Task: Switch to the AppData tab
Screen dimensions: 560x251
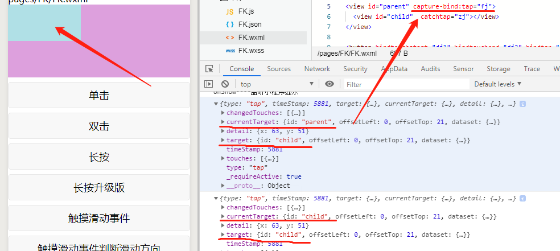Action: [x=394, y=68]
